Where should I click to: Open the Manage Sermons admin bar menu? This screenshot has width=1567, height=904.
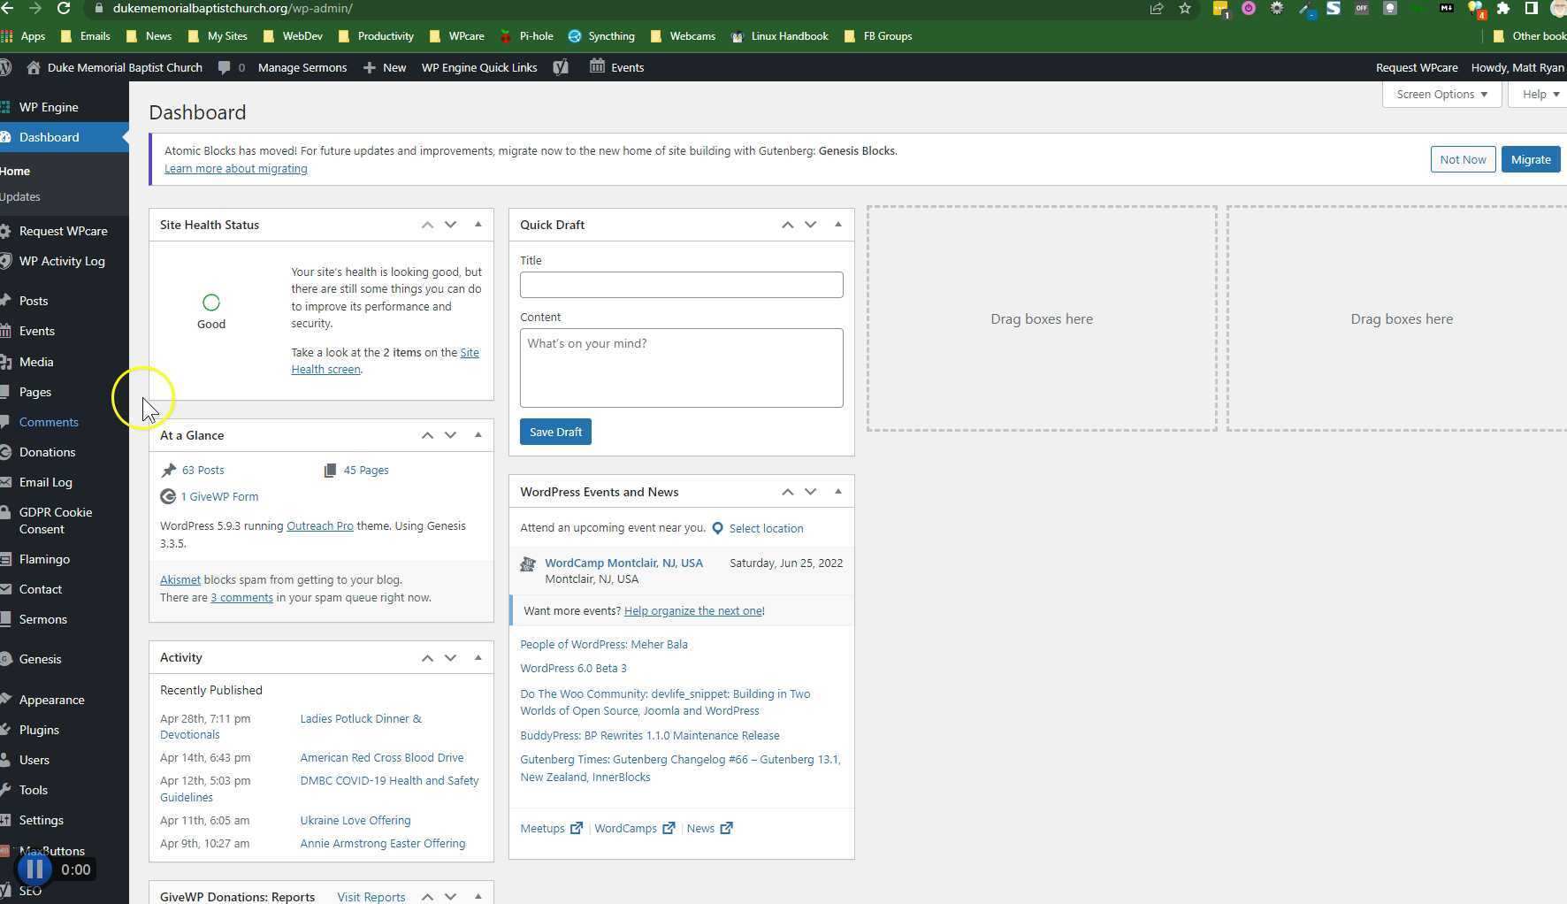[302, 67]
